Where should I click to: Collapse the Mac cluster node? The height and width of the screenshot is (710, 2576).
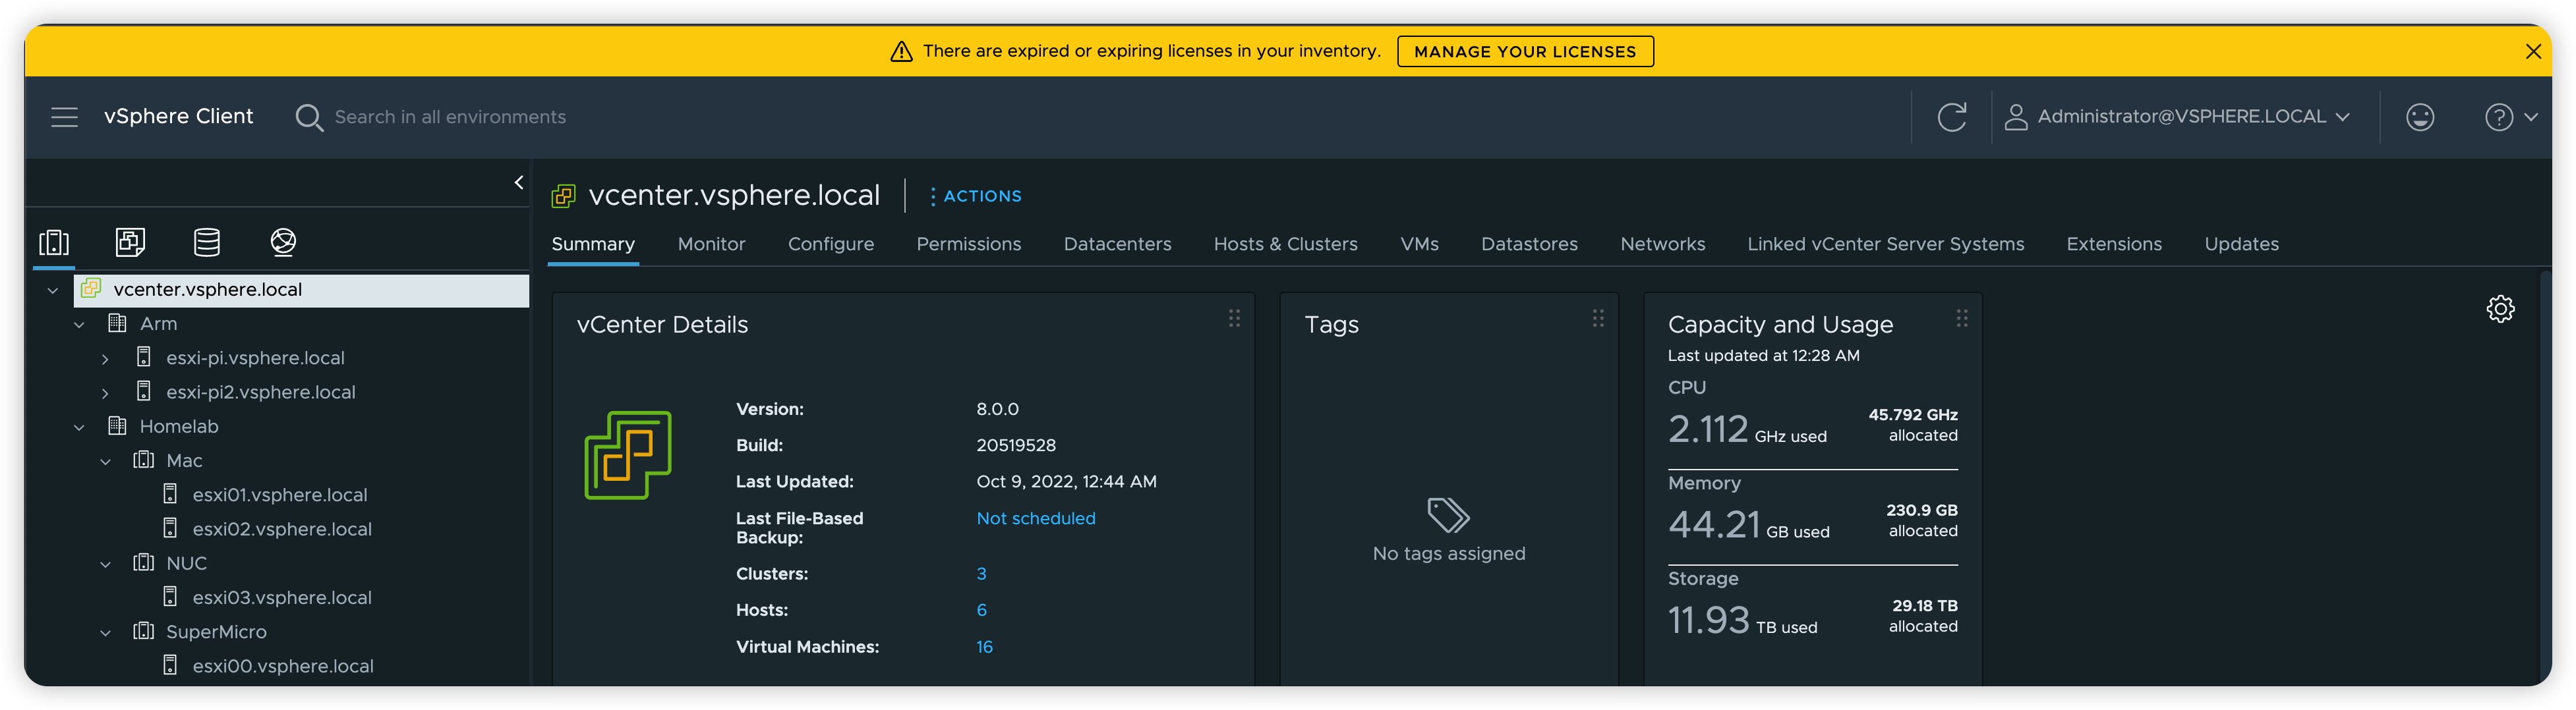tap(105, 461)
